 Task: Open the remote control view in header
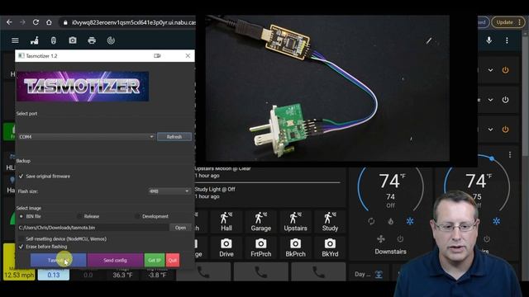coord(53,40)
